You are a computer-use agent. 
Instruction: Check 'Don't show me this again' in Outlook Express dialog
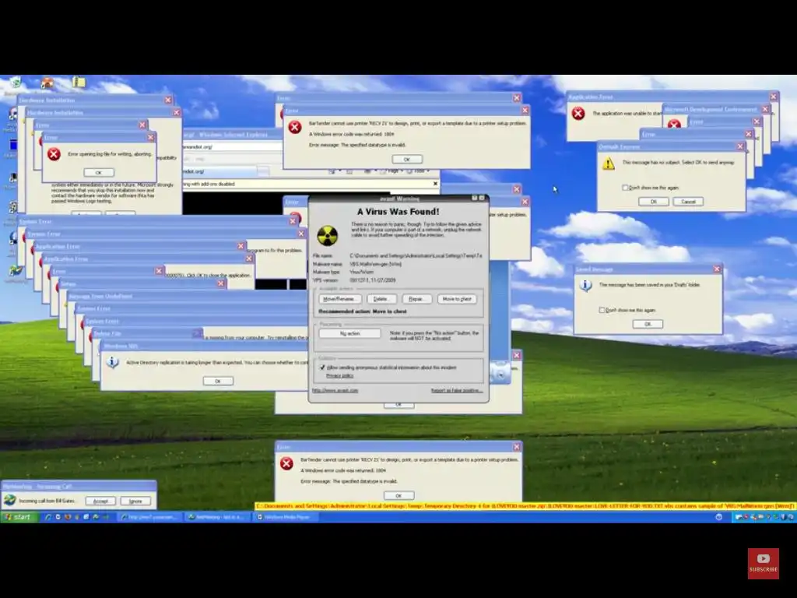625,188
